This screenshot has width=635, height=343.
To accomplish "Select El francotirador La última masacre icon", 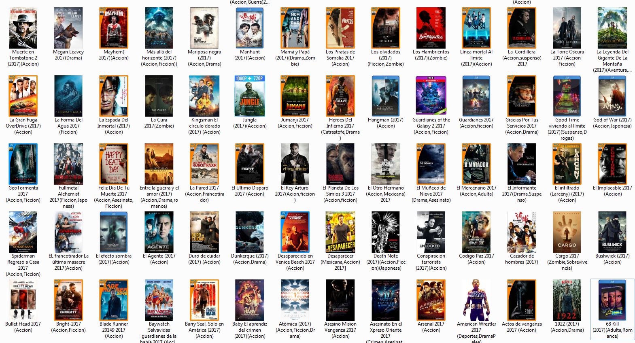I will coord(68,232).
